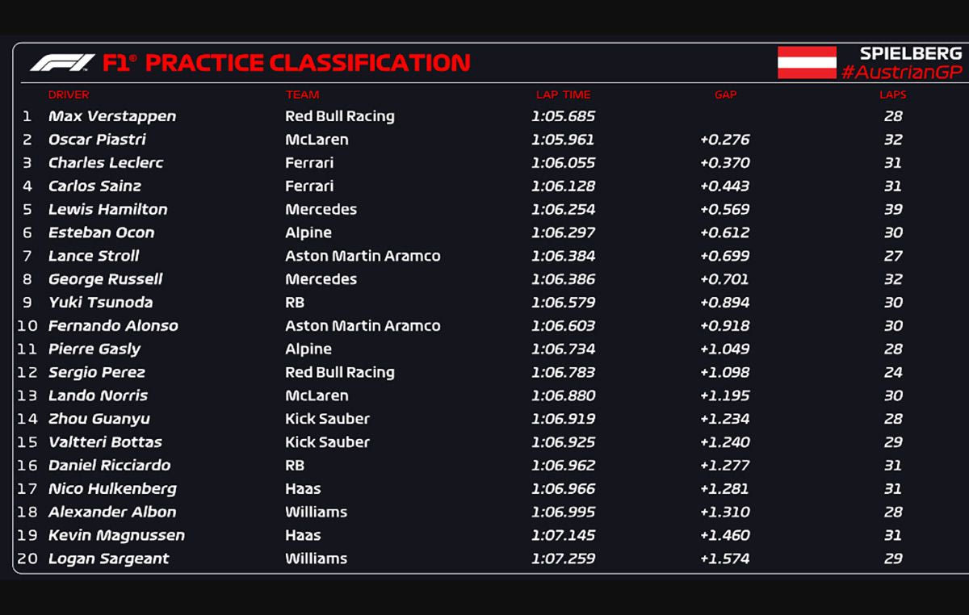Click the #AustrianGP hashtag
The height and width of the screenshot is (615, 969).
pyautogui.click(x=901, y=73)
